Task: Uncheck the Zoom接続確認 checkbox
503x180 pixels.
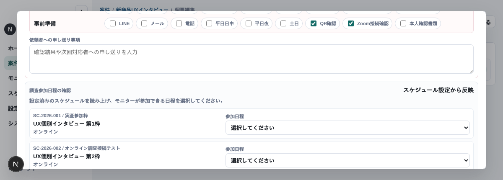Action: (x=351, y=23)
